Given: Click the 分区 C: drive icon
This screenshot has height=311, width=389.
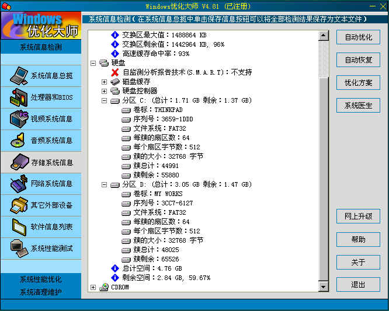Looking at the screenshot, I should coord(115,100).
